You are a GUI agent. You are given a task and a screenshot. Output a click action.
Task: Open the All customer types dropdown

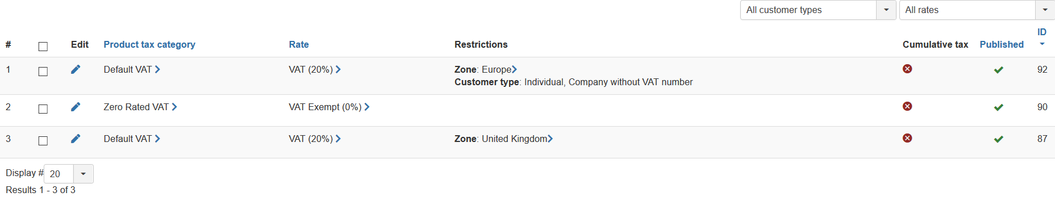point(818,10)
